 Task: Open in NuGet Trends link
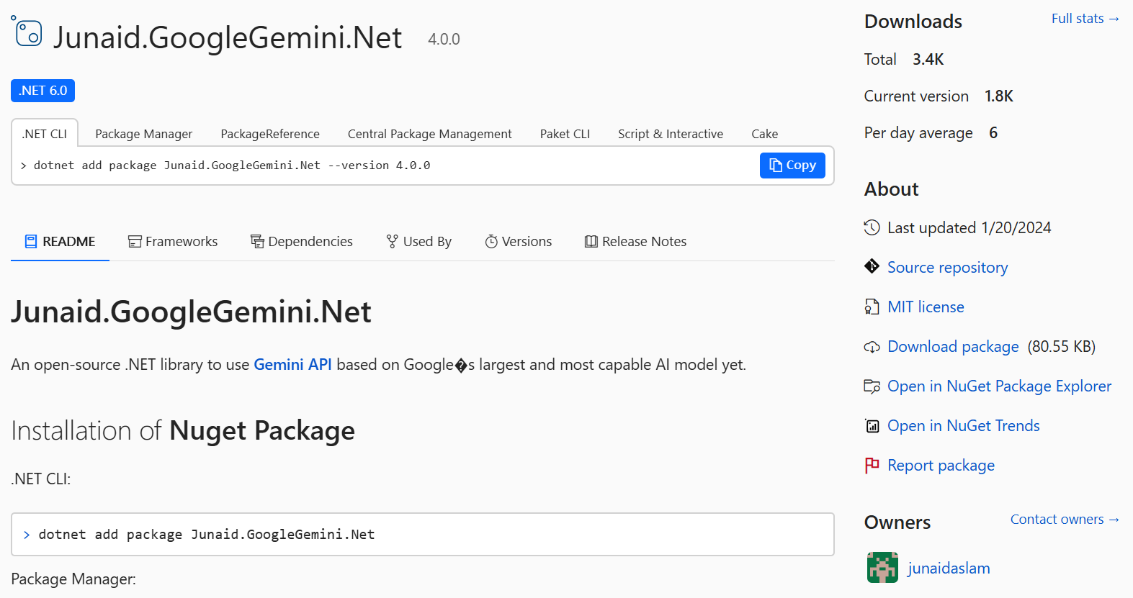point(963,426)
